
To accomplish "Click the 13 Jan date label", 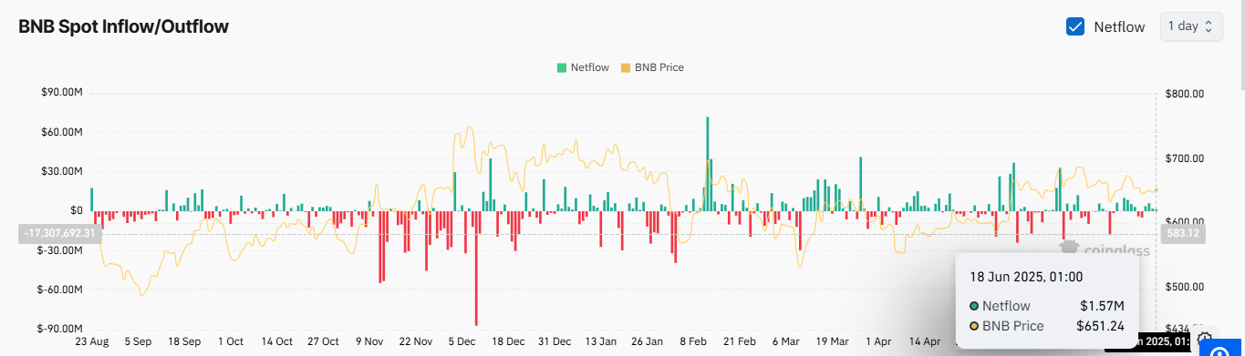I will tap(601, 342).
